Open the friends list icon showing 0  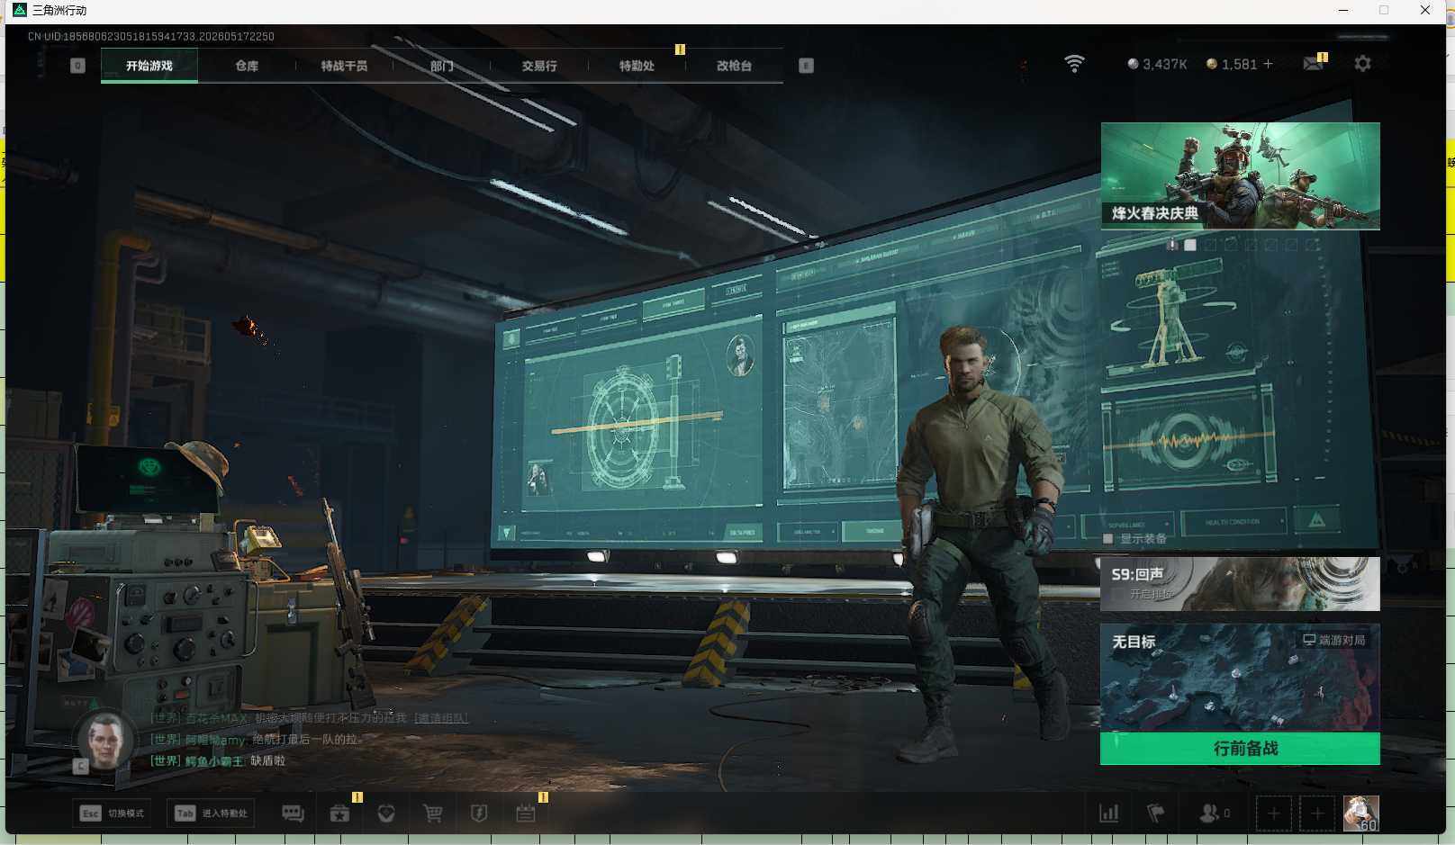tap(1215, 814)
